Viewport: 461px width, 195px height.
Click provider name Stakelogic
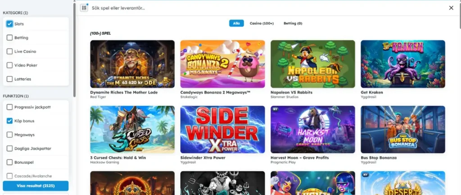(188, 97)
